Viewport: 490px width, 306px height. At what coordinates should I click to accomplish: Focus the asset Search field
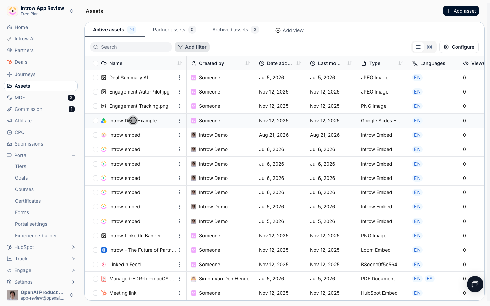tap(131, 47)
